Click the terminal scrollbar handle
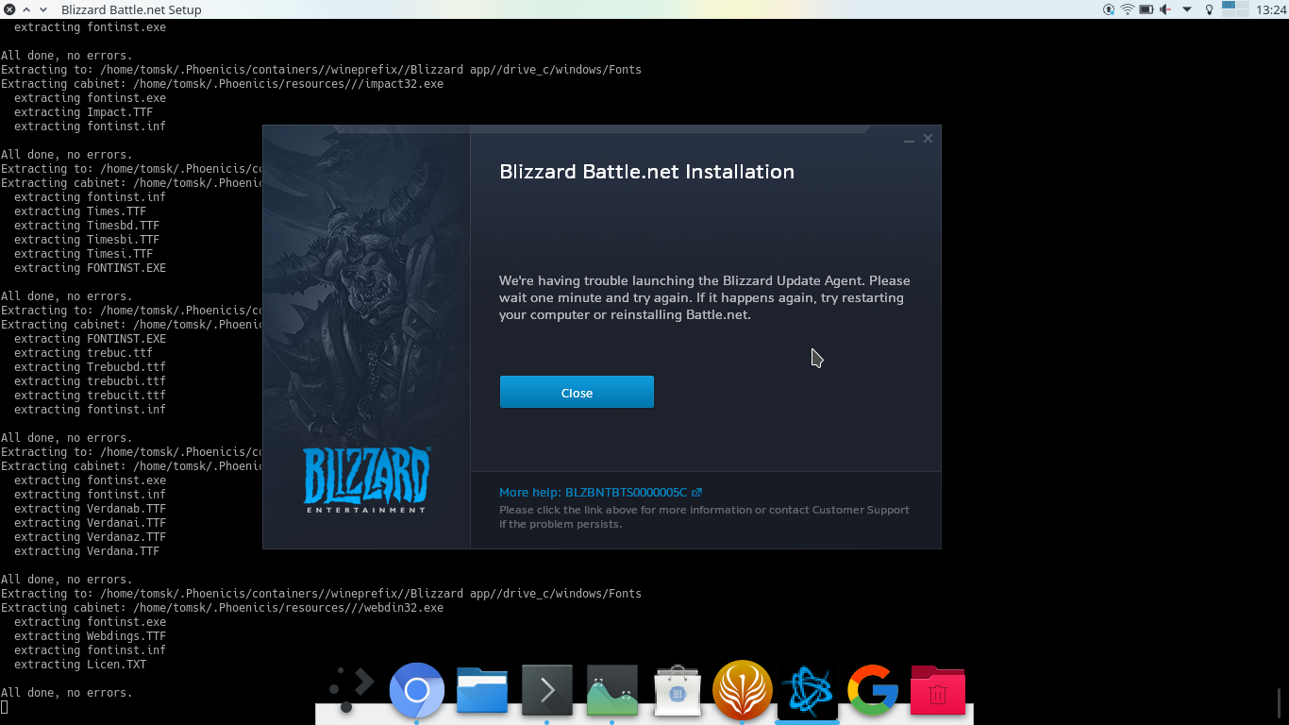Screen dimensions: 1289x725 coord(1278,702)
